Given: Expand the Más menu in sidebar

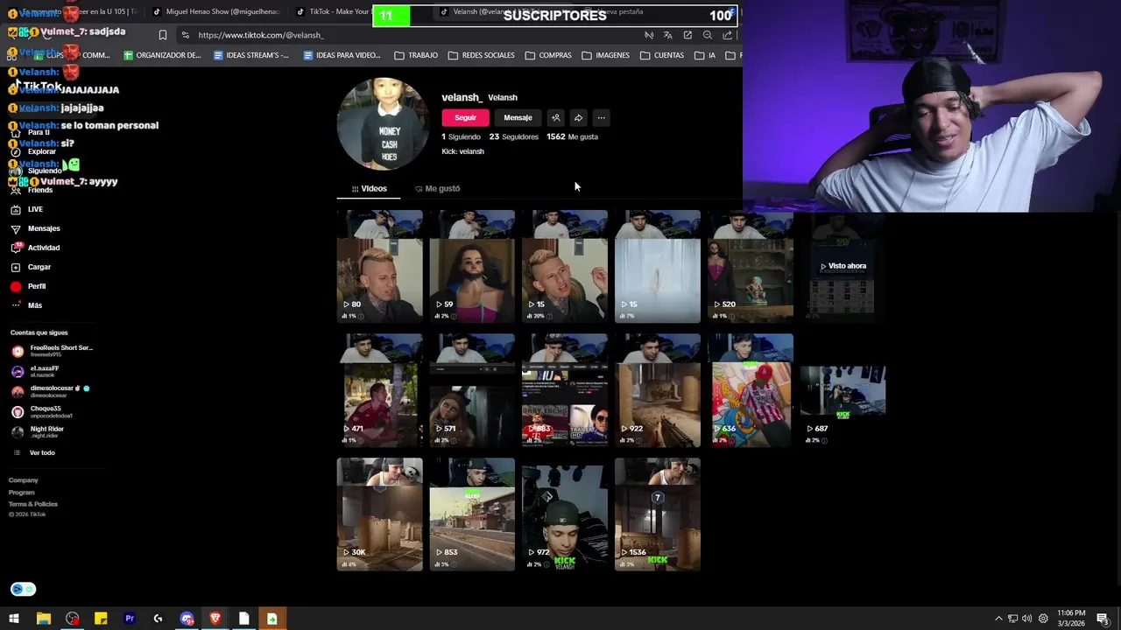Looking at the screenshot, I should (26, 305).
